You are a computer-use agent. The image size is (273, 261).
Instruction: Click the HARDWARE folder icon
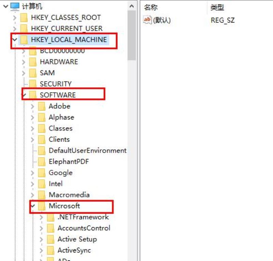pyautogui.click(x=33, y=62)
